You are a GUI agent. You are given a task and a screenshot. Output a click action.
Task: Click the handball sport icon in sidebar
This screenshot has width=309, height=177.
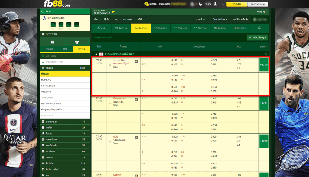43,151
